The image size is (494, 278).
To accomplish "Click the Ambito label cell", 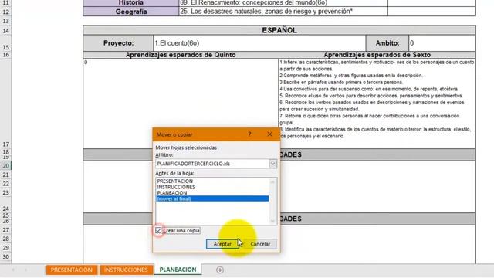I will 387,43.
